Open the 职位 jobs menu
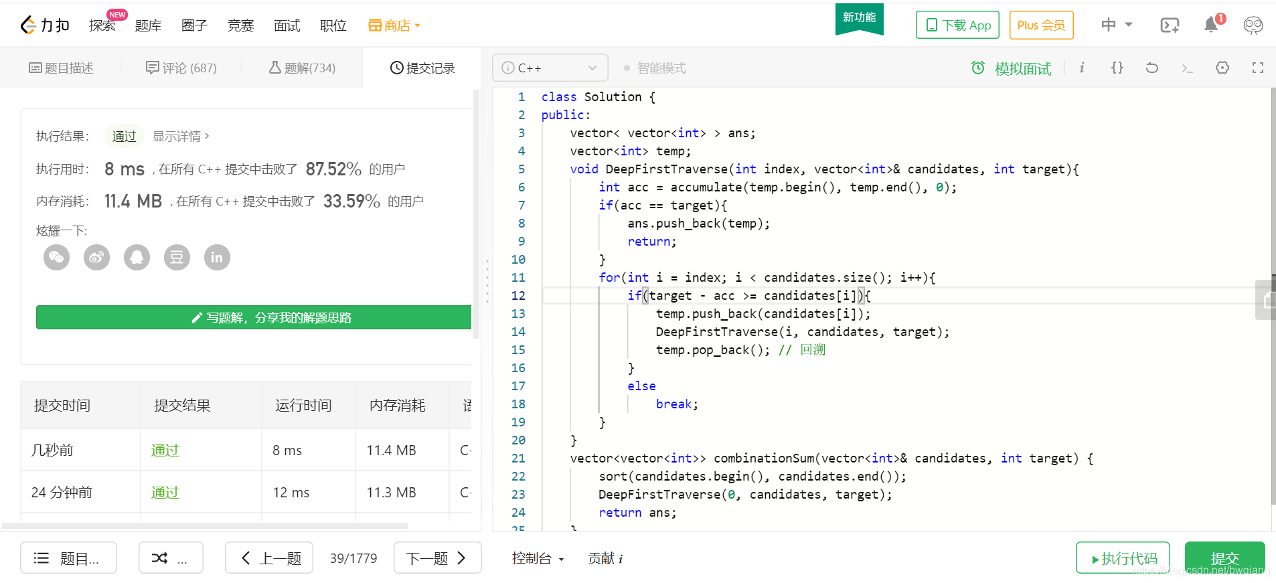 pyautogui.click(x=333, y=25)
